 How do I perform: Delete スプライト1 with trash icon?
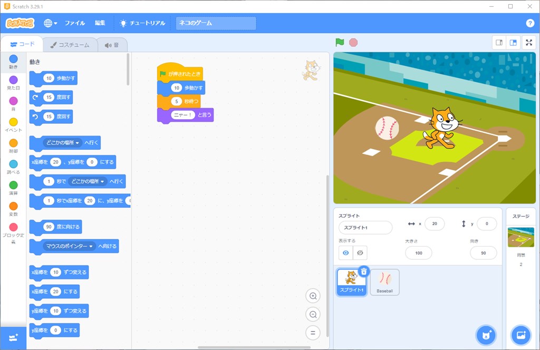364,271
